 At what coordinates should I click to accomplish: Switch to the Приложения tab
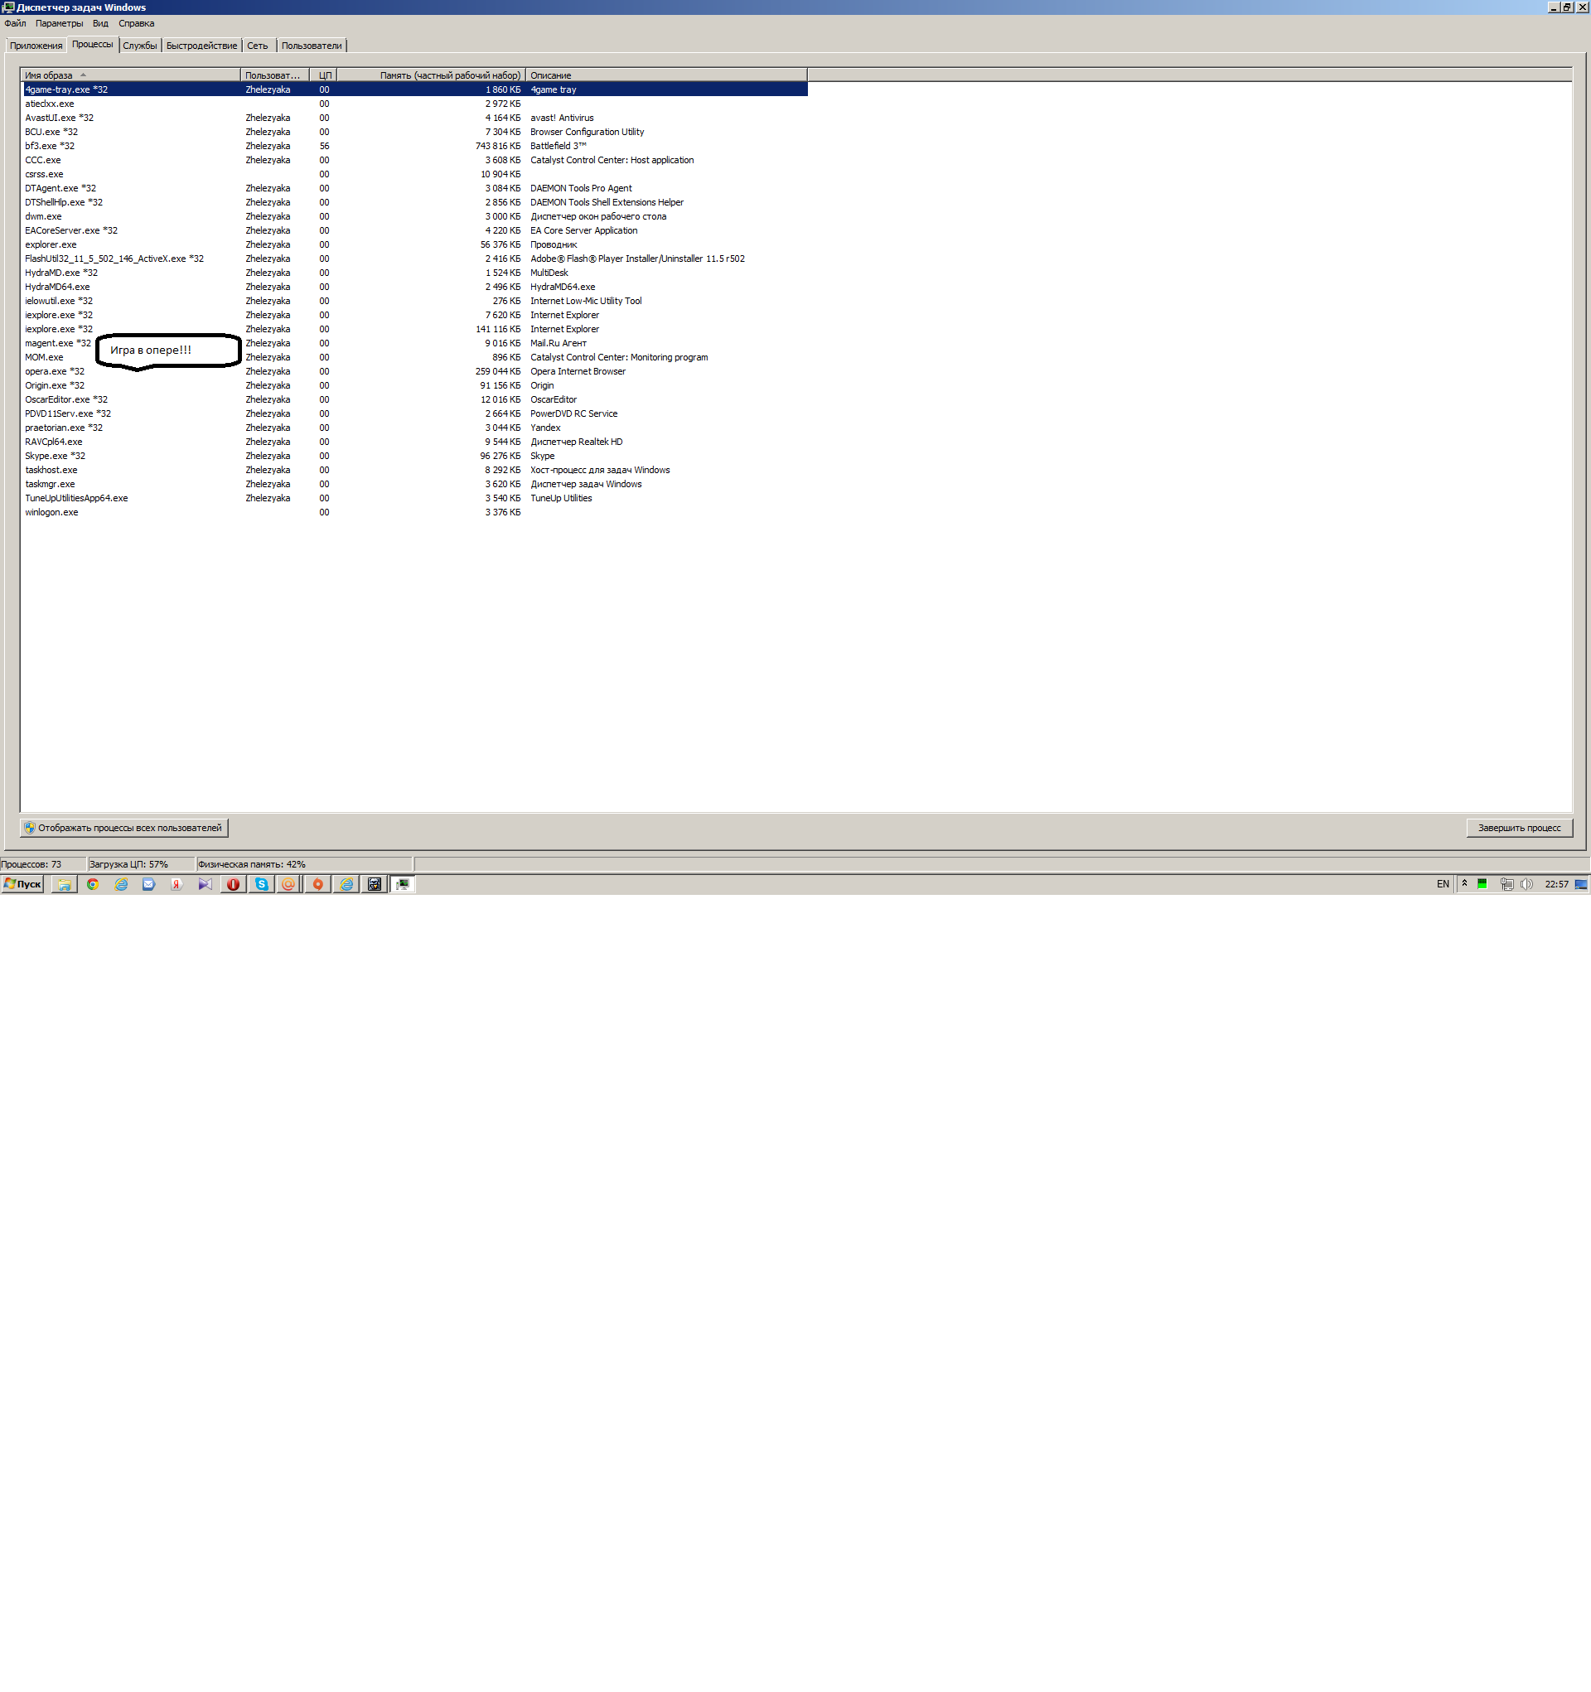(x=36, y=46)
